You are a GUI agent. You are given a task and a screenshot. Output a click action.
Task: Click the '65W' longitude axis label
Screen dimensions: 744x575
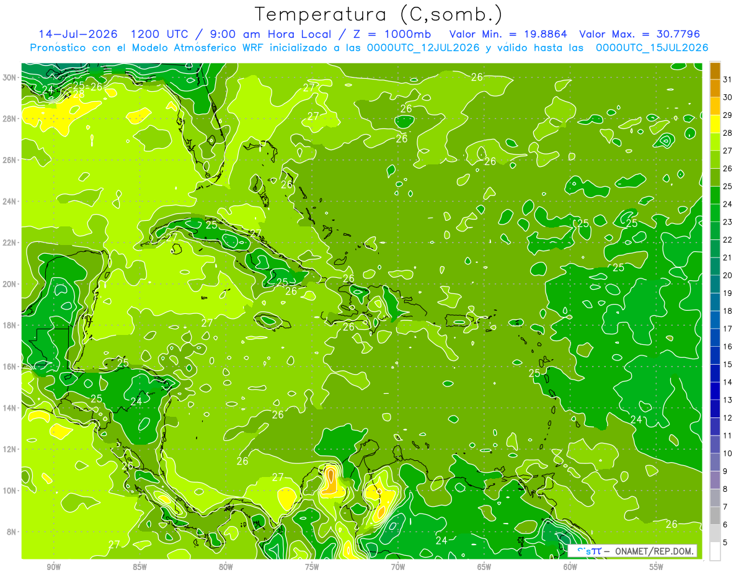(484, 567)
